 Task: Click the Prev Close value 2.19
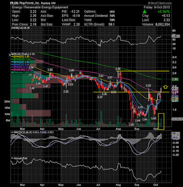[34, 24]
